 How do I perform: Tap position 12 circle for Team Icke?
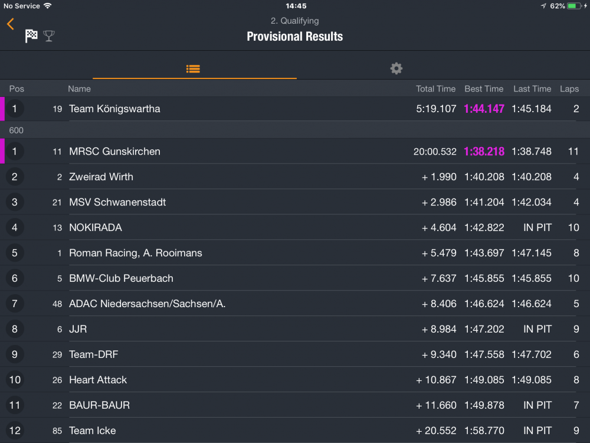pyautogui.click(x=15, y=431)
